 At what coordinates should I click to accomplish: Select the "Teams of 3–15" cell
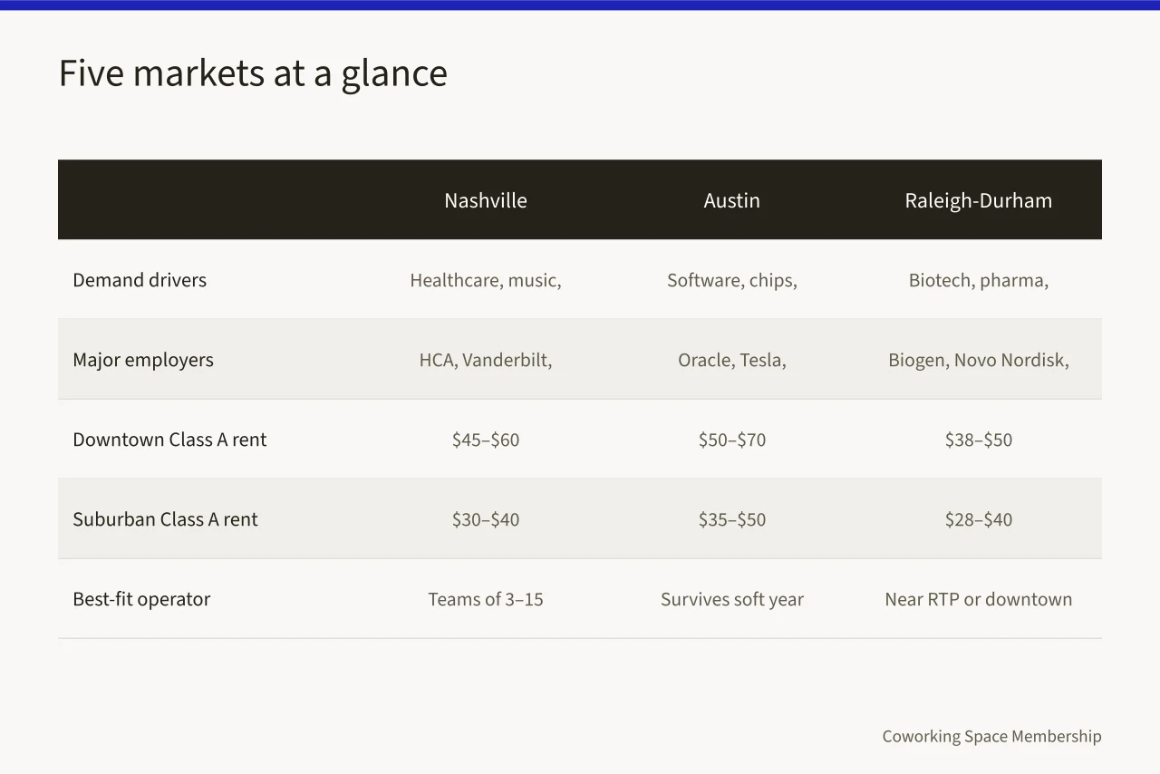tap(486, 599)
